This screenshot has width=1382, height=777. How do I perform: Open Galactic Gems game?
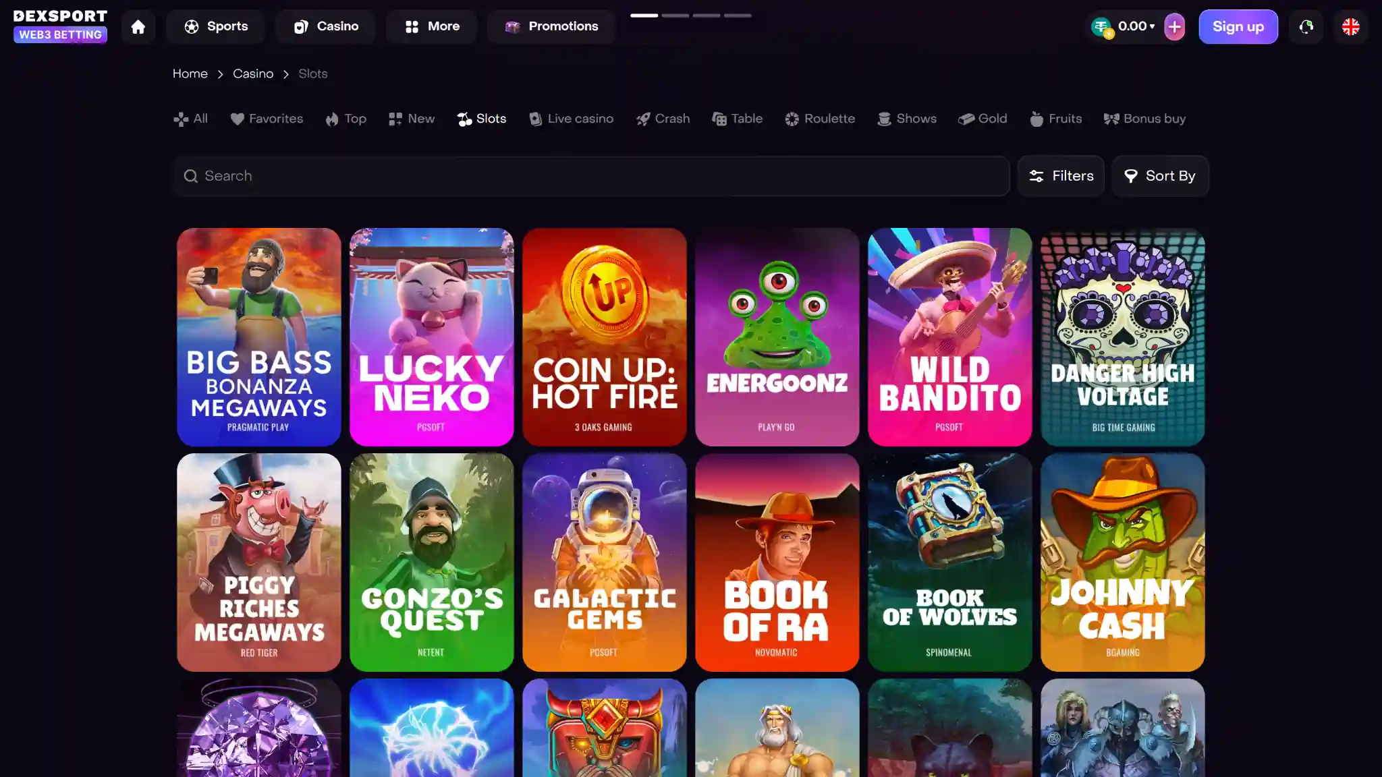coord(605,563)
